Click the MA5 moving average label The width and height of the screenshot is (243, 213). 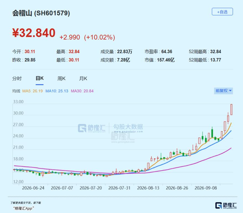[33, 91]
